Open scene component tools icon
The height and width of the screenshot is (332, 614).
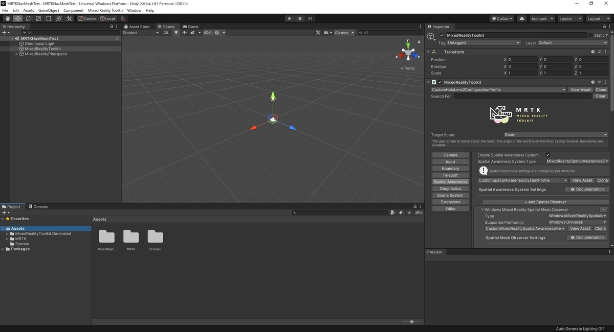[318, 33]
